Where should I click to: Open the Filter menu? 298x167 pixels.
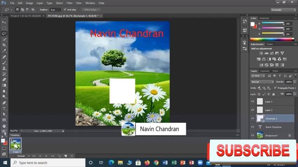[x=69, y=3]
